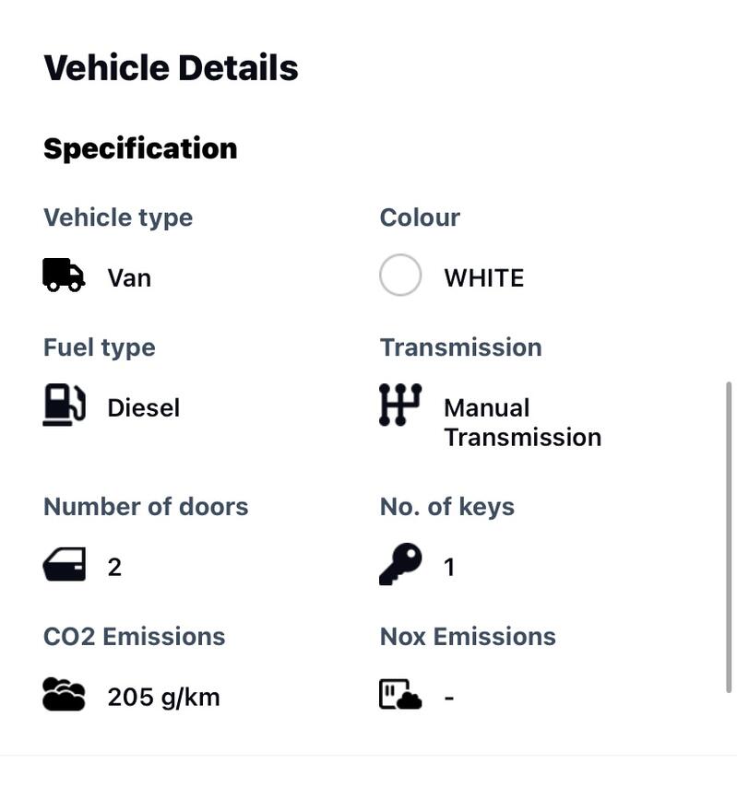Click the diesel fuel pump icon
This screenshot has height=799, width=737.
(x=64, y=405)
